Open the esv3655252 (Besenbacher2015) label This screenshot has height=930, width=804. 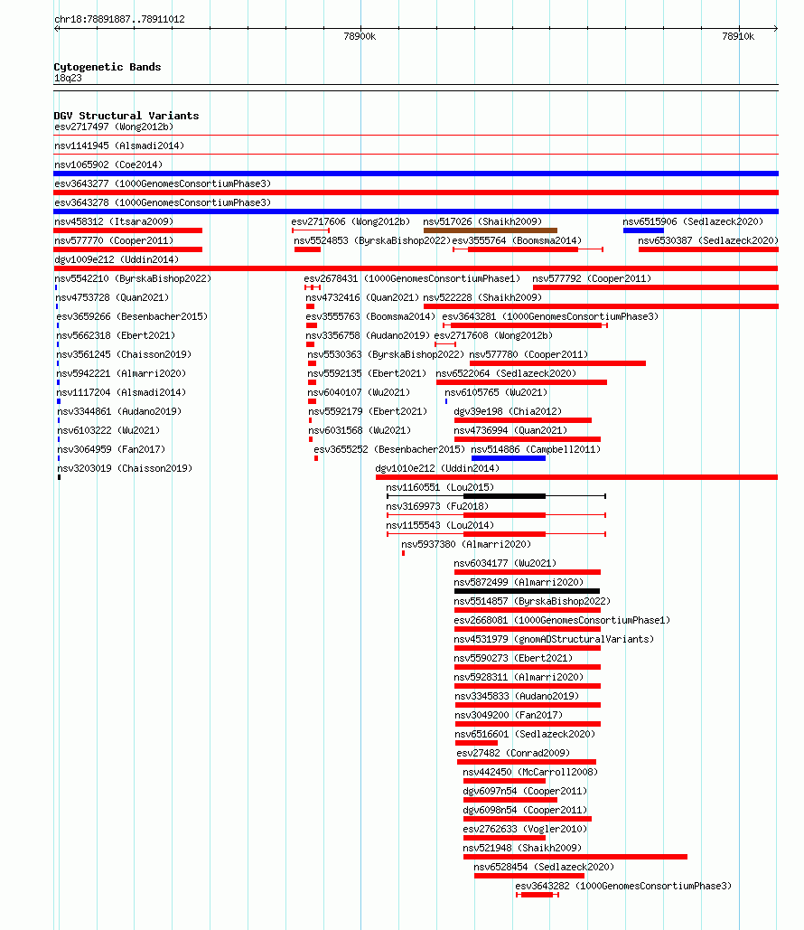pyautogui.click(x=389, y=449)
